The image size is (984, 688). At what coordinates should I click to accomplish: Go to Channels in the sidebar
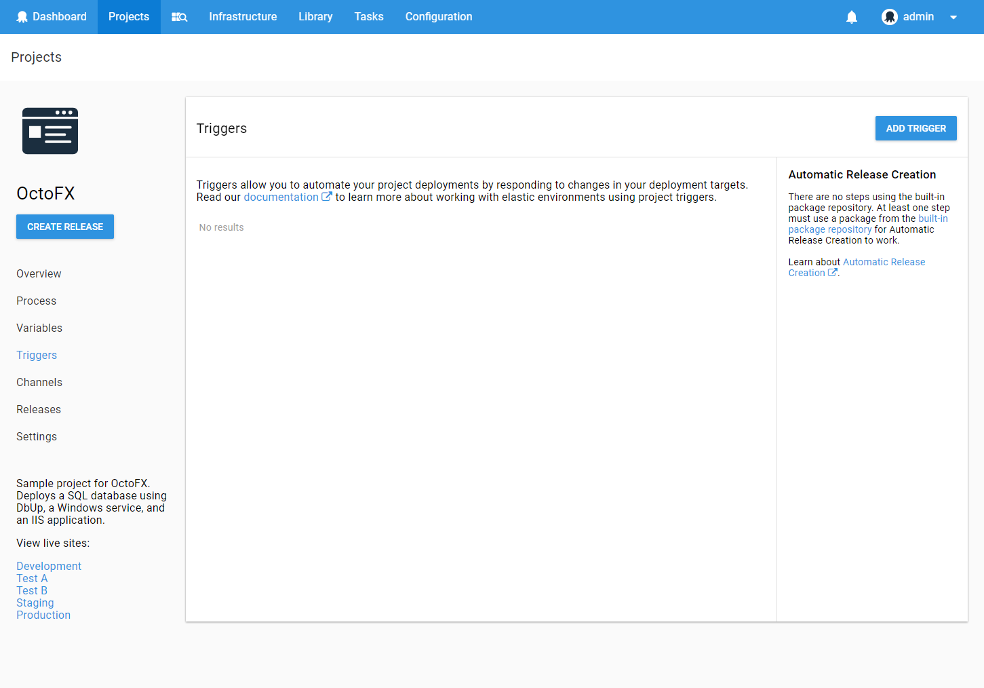click(39, 382)
